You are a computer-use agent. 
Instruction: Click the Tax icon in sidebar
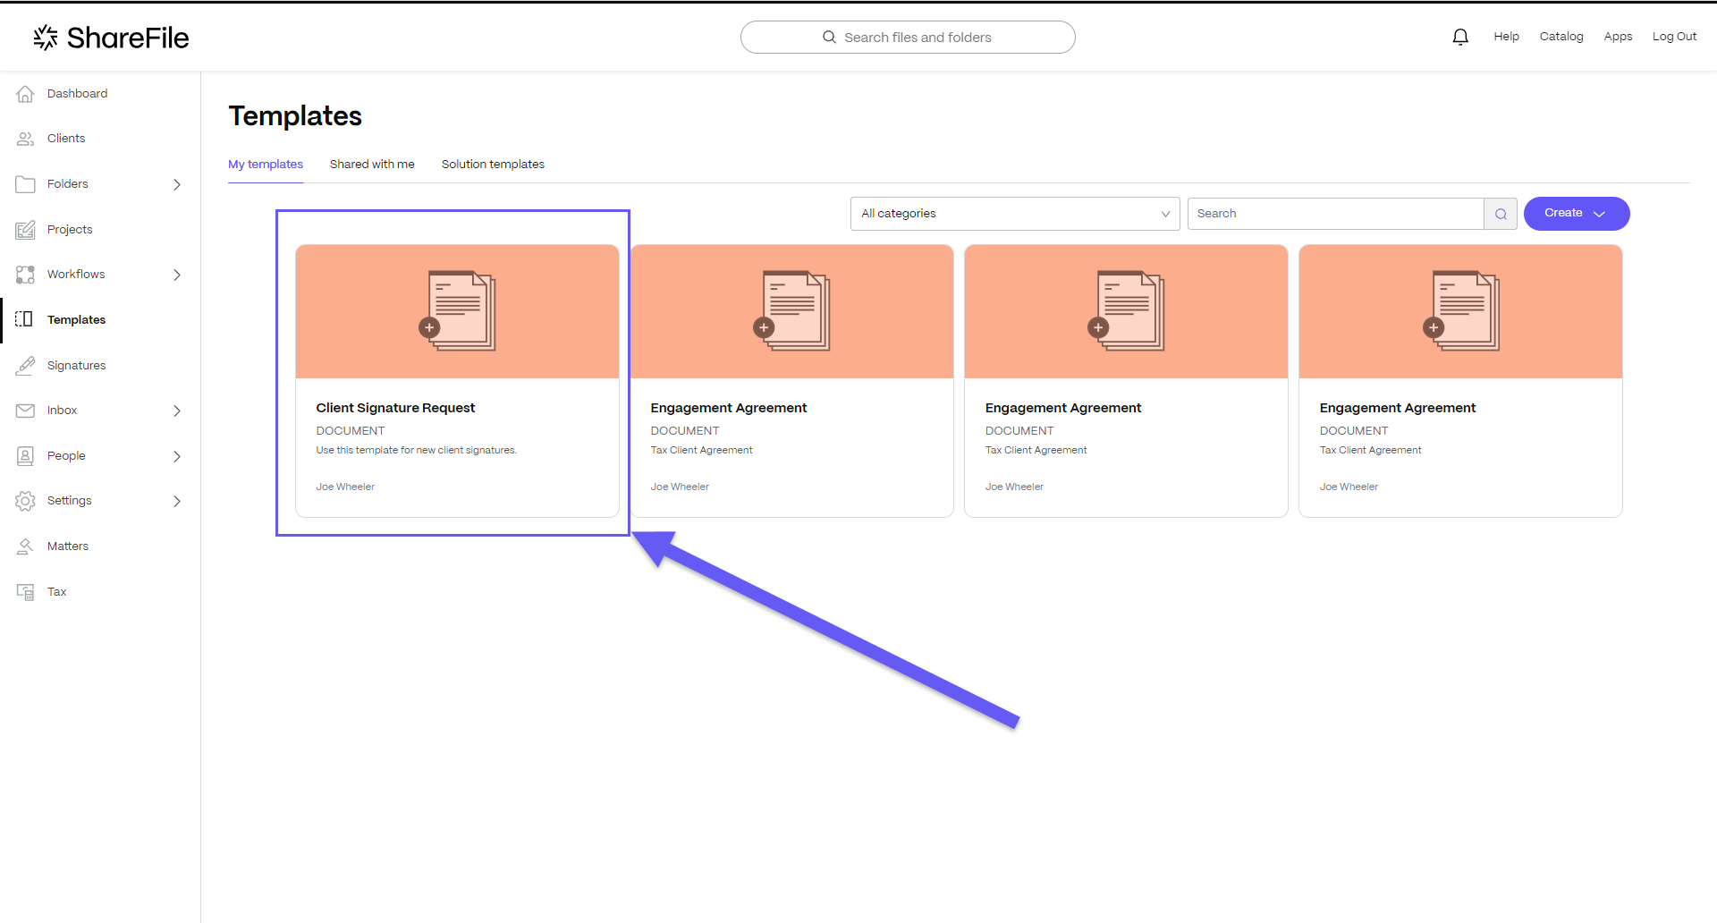[x=25, y=592]
